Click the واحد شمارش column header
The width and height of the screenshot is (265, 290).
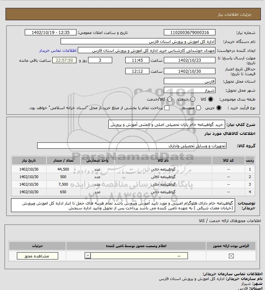click(97, 160)
